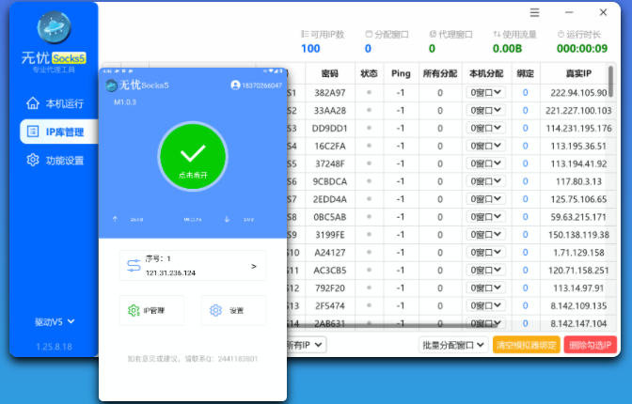Click the 真实IP column header
This screenshot has height=404, width=632.
578,73
